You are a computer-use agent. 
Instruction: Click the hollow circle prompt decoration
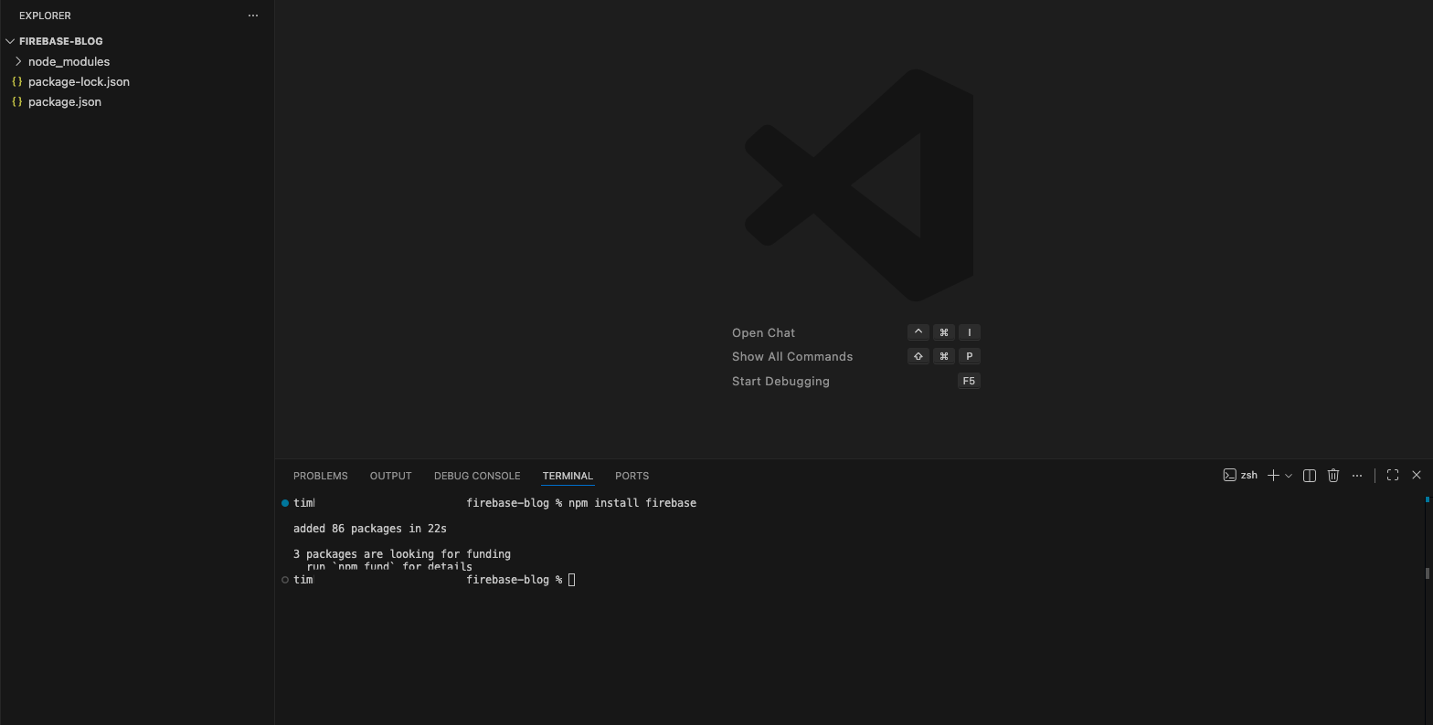pos(285,580)
